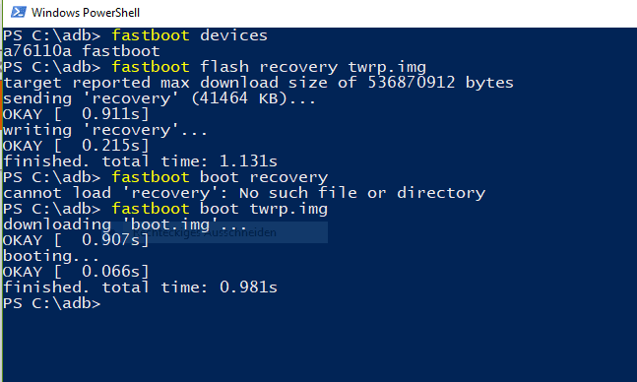Click the OKAY 0.066s result line
The width and height of the screenshot is (637, 382).
click(76, 272)
